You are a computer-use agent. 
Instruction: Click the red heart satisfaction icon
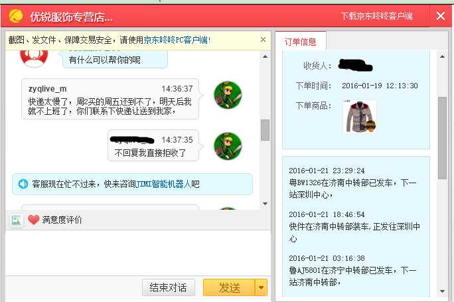34,220
